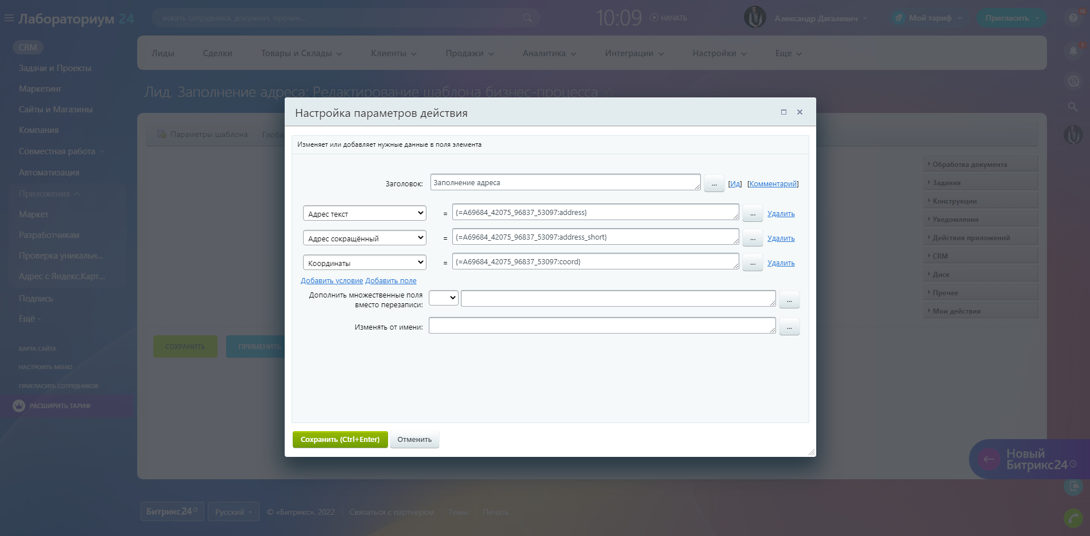Expand the Прочее actions group
The height and width of the screenshot is (536, 1090).
(981, 293)
